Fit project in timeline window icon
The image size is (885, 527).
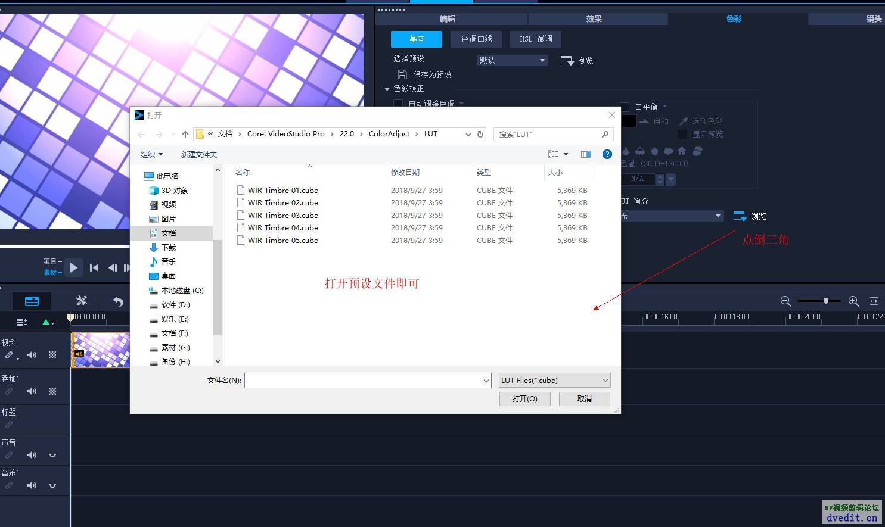coord(874,301)
